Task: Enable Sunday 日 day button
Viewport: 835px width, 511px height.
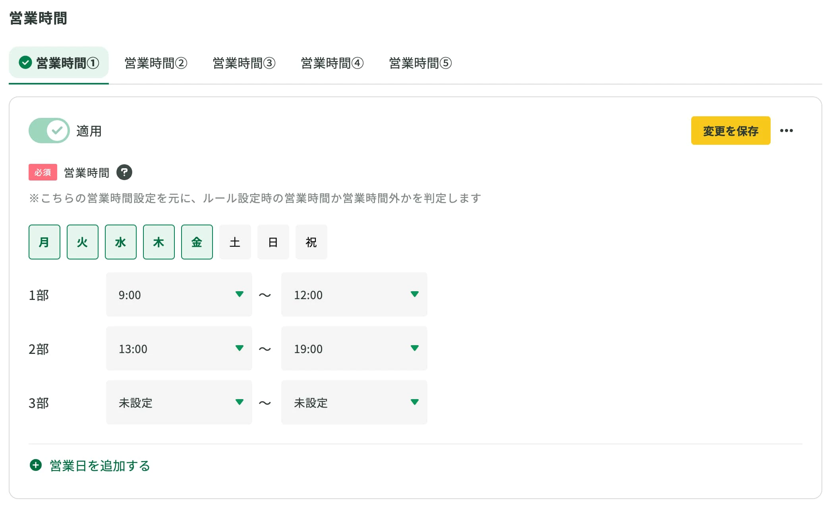Action: (273, 242)
